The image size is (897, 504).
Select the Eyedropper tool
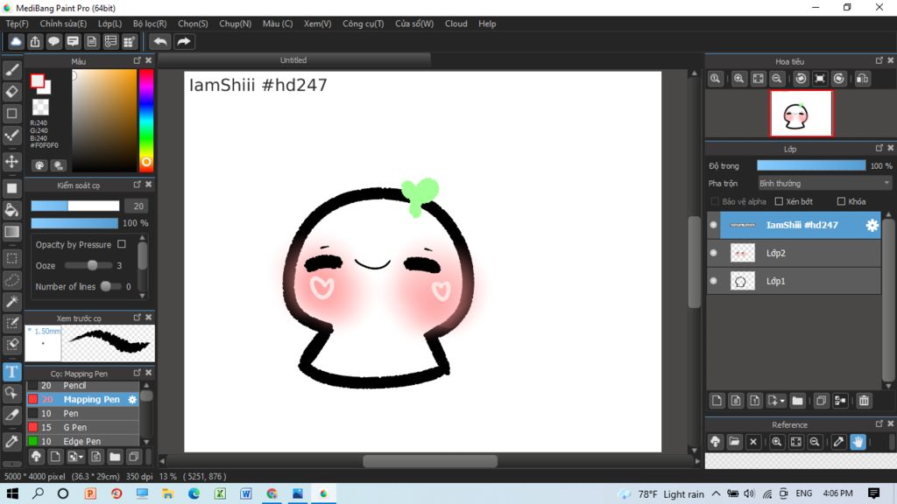tap(12, 441)
